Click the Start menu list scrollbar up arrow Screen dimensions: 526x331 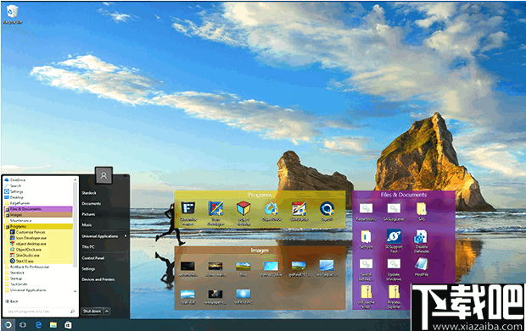click(x=76, y=179)
